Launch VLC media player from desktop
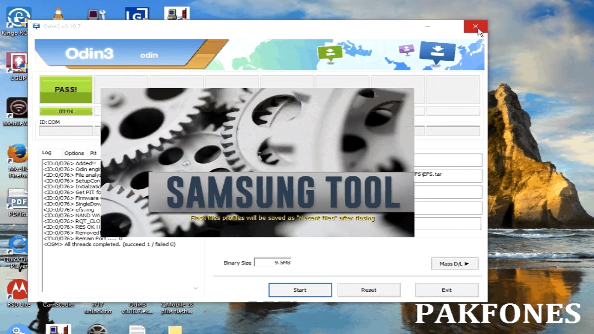 coord(59,13)
